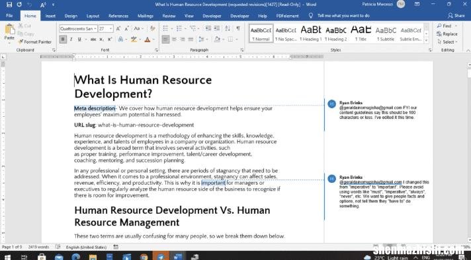The width and height of the screenshot is (471, 260).
Task: Show paragraph marks with the pilcrow button
Action: [238, 28]
